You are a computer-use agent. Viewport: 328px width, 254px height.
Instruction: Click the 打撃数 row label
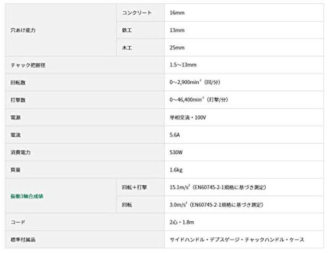(x=19, y=100)
